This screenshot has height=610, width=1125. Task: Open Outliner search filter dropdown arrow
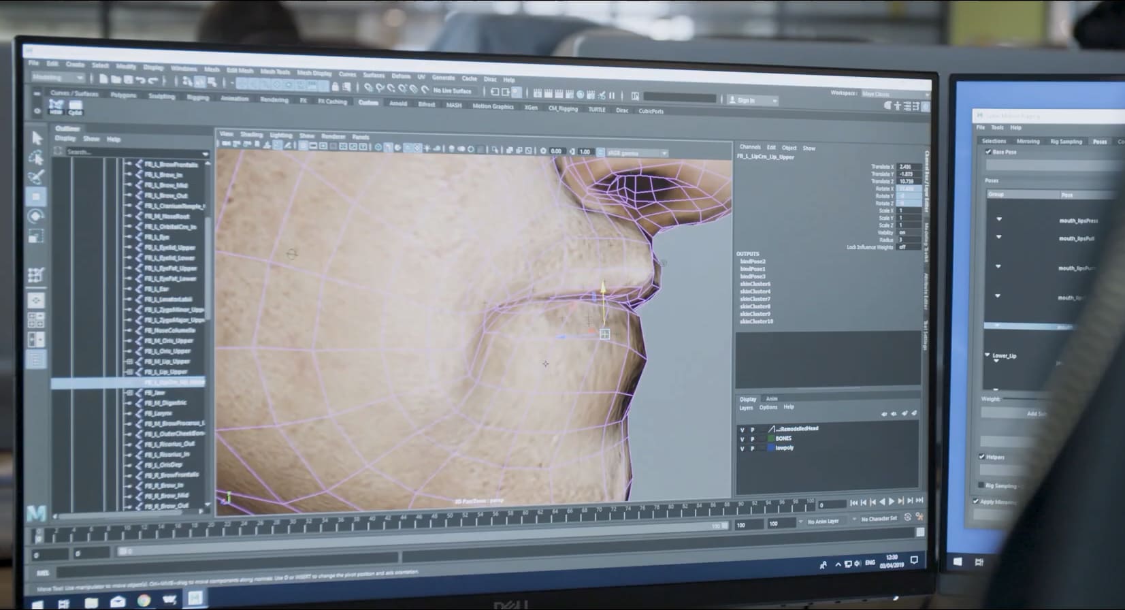click(x=205, y=153)
